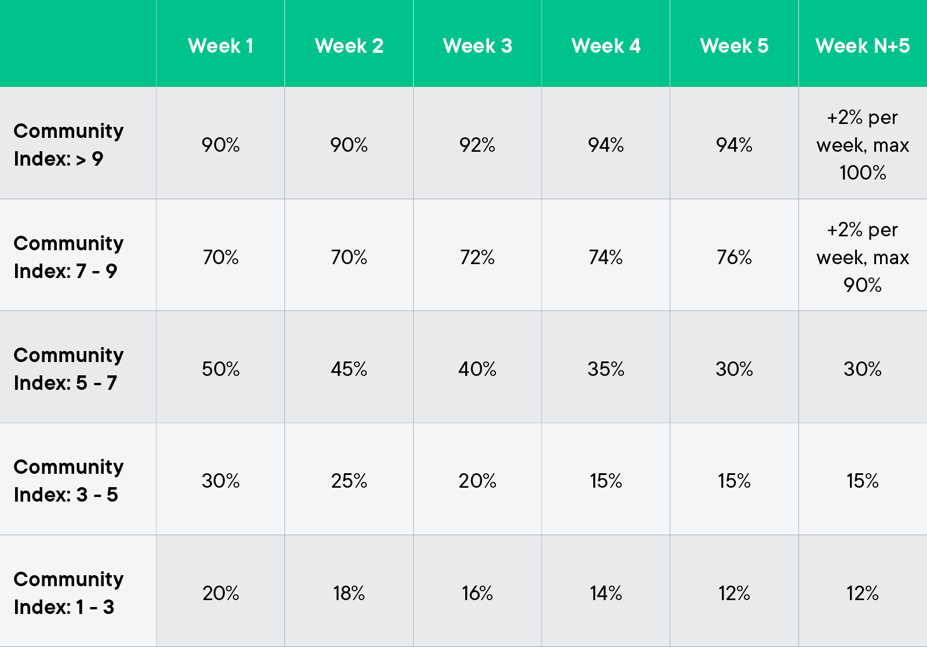Viewport: 927px width, 647px height.
Task: Click the Week 1 column header
Action: click(221, 46)
